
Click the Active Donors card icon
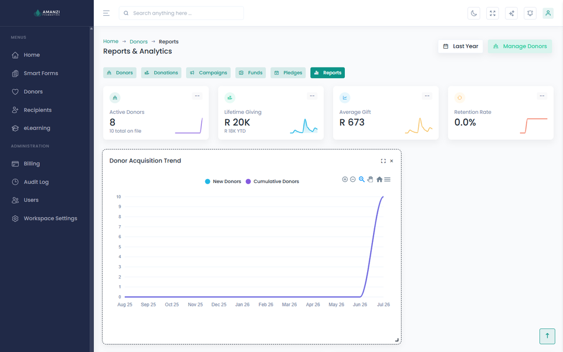pos(115,98)
